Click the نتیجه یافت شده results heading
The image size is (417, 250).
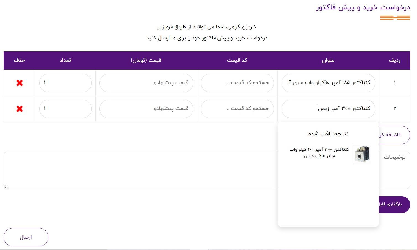click(x=328, y=134)
